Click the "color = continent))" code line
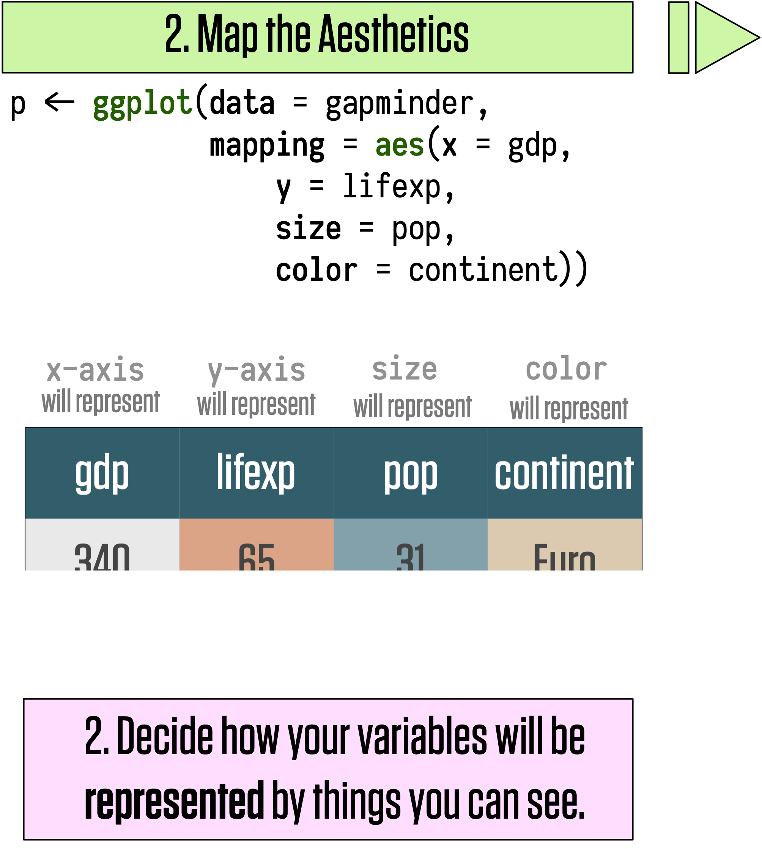The image size is (762, 849). [x=431, y=270]
